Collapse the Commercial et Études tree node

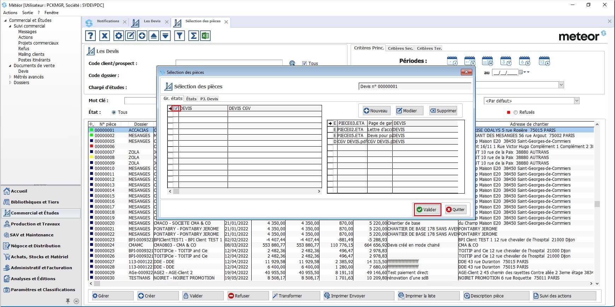[x=5, y=20]
